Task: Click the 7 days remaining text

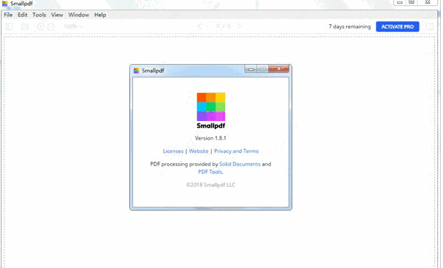Action: 349,27
